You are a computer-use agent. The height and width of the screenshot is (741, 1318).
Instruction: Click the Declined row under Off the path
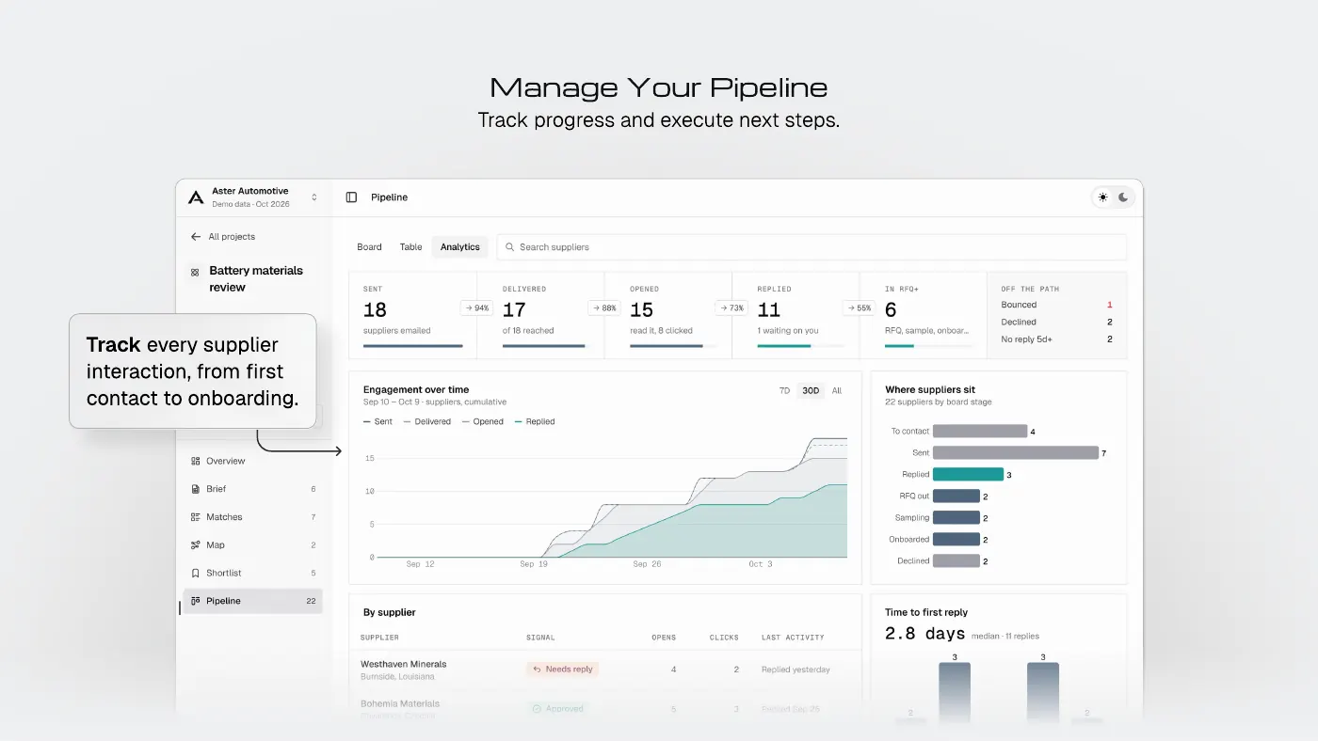click(x=1056, y=322)
